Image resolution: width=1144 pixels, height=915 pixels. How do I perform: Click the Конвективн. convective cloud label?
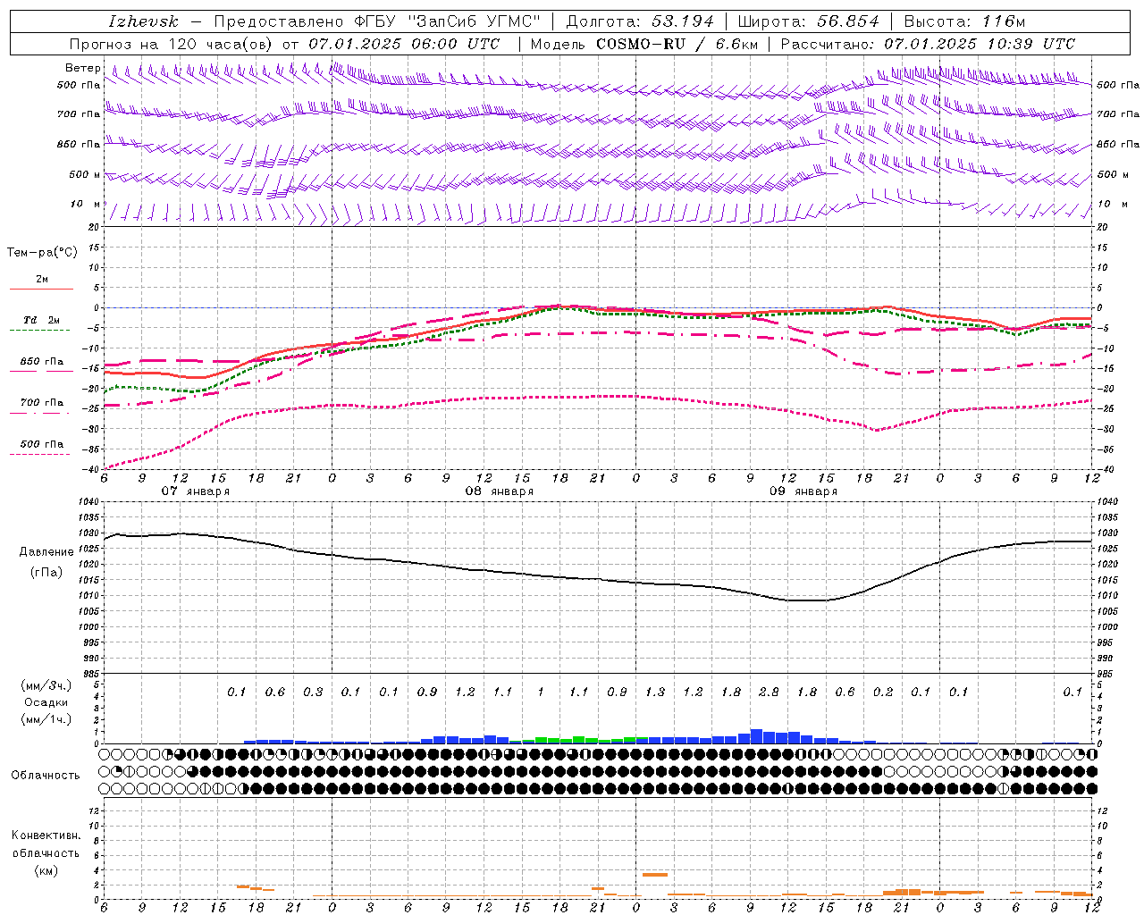tap(46, 835)
